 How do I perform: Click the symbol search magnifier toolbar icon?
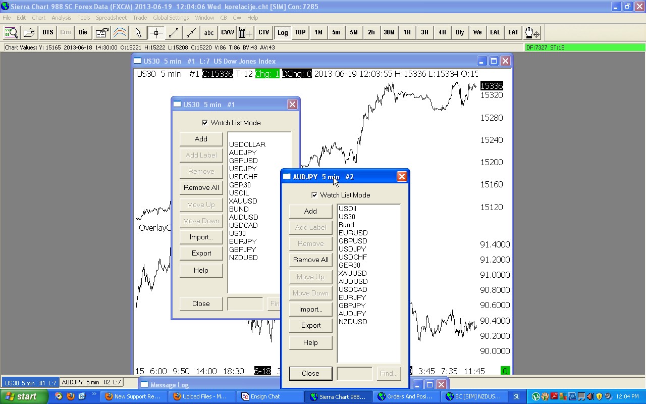click(x=11, y=33)
